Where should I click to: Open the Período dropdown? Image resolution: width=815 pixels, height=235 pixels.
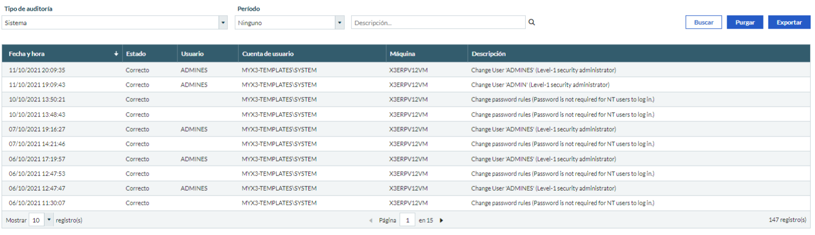click(340, 23)
